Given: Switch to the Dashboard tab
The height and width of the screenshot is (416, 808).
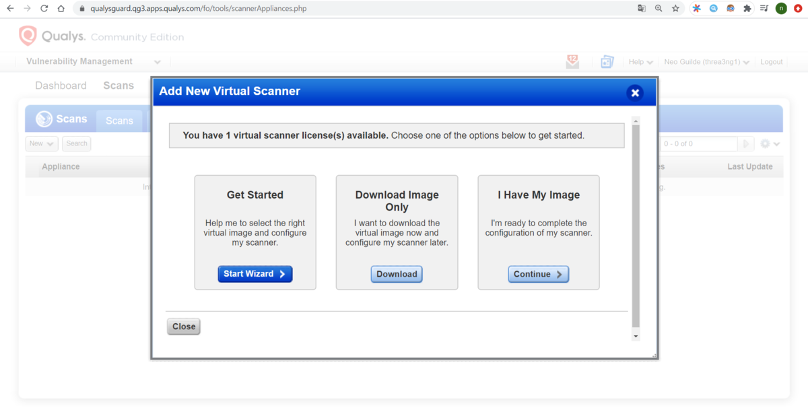Looking at the screenshot, I should (61, 85).
